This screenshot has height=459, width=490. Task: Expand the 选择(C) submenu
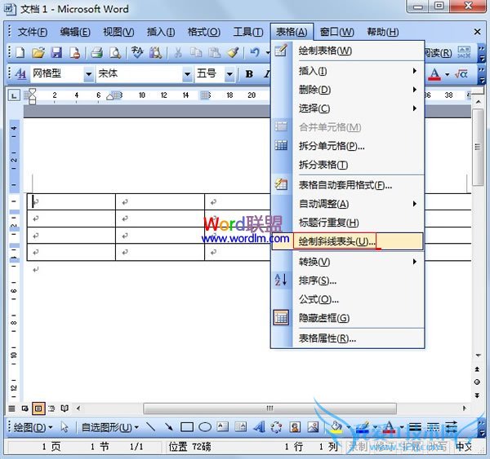click(348, 108)
